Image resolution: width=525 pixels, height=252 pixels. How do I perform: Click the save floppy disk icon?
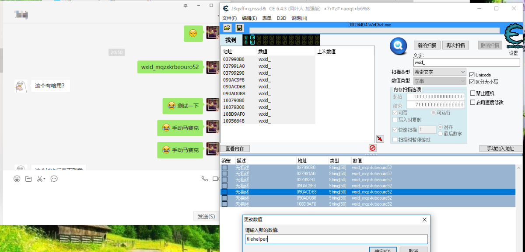(239, 28)
